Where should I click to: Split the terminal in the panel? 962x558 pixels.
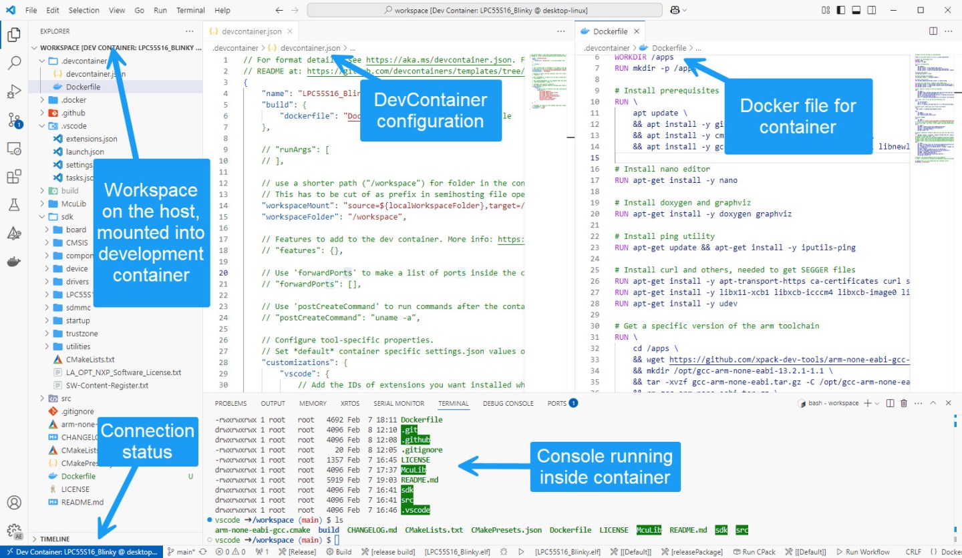click(x=891, y=403)
